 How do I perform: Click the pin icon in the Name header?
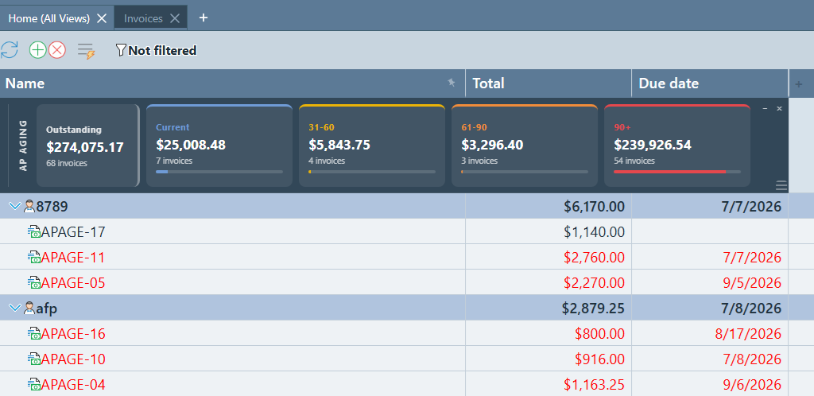pyautogui.click(x=452, y=82)
